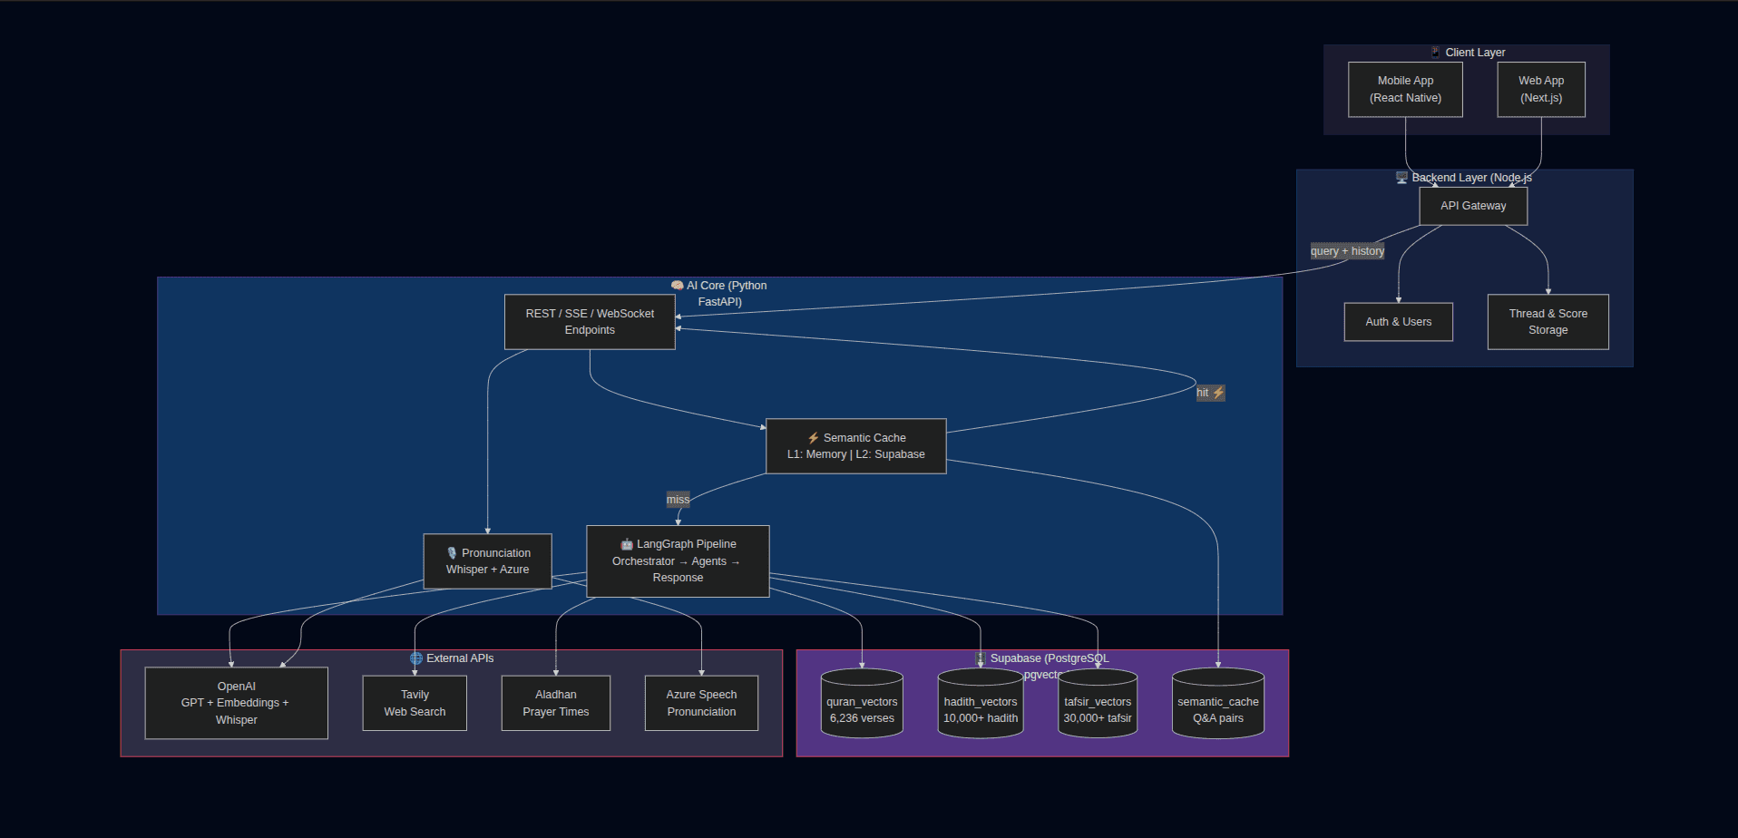Click the microphone icon in Pronunciation node

(x=452, y=553)
